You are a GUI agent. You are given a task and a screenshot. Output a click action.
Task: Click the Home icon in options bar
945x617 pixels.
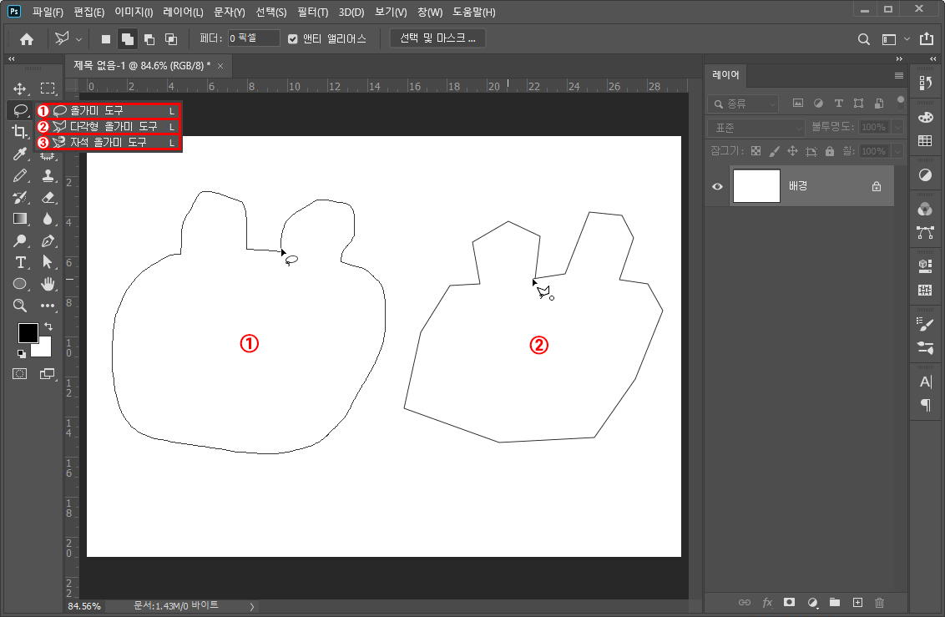(27, 39)
